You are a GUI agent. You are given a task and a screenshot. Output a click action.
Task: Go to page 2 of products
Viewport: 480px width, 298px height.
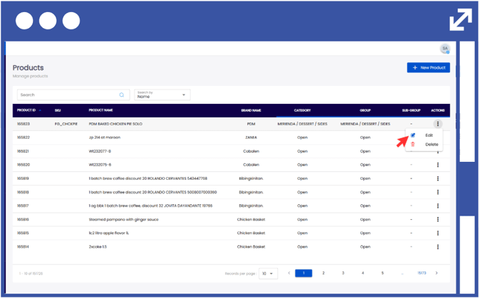pos(323,273)
